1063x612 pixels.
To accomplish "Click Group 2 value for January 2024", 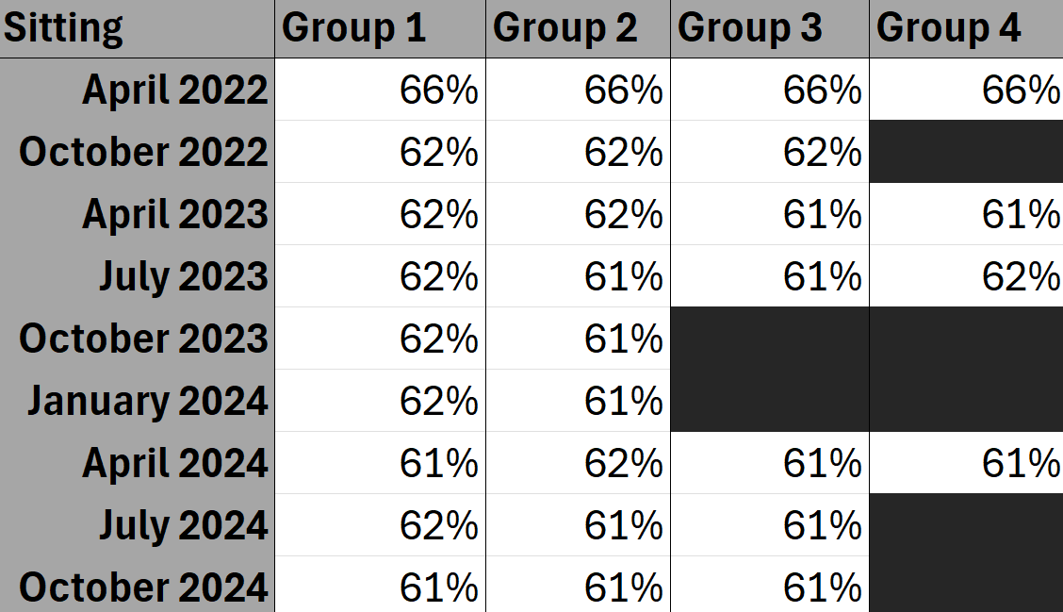I will click(623, 402).
